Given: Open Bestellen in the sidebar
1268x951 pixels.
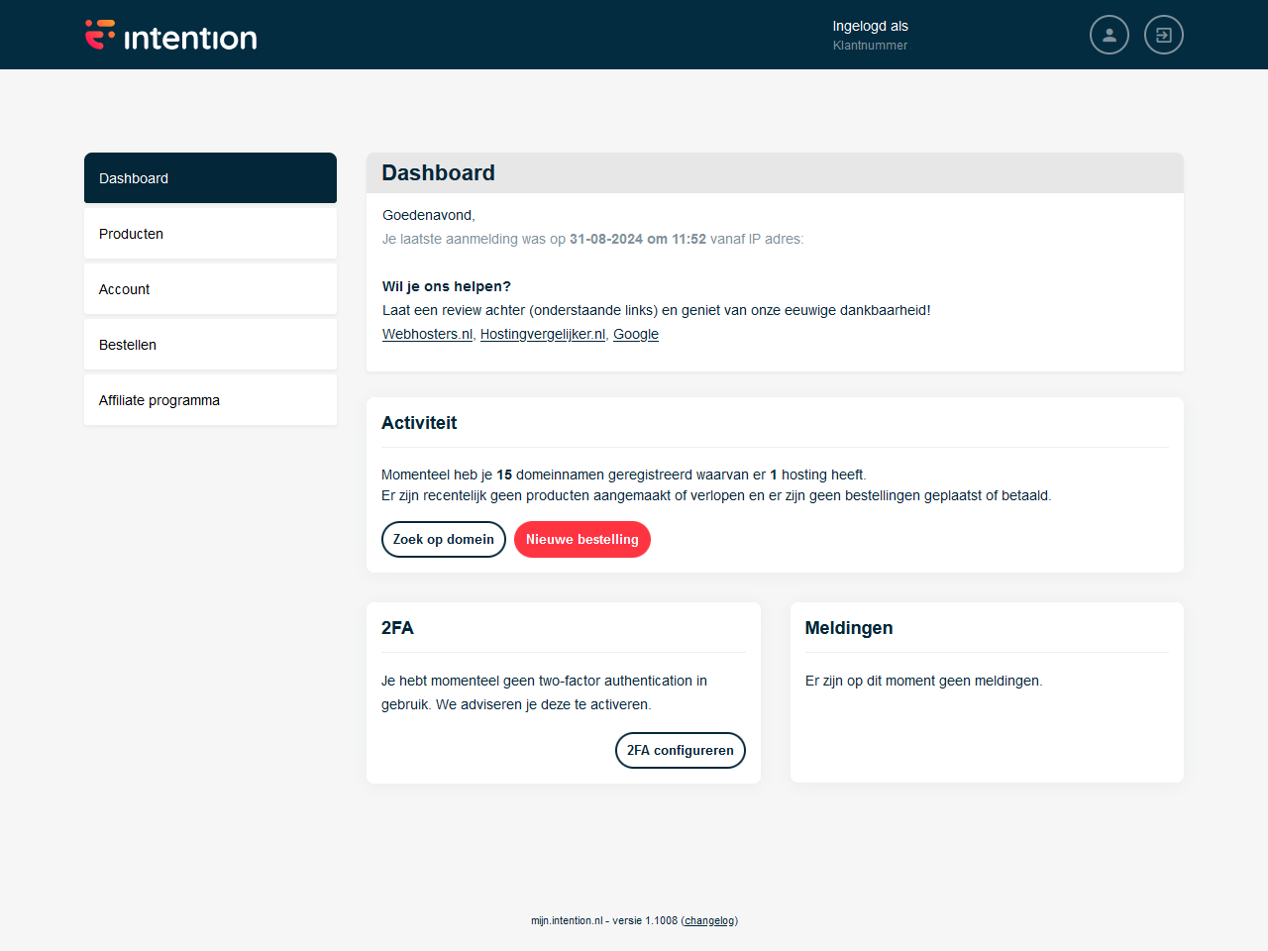Looking at the screenshot, I should pos(210,345).
